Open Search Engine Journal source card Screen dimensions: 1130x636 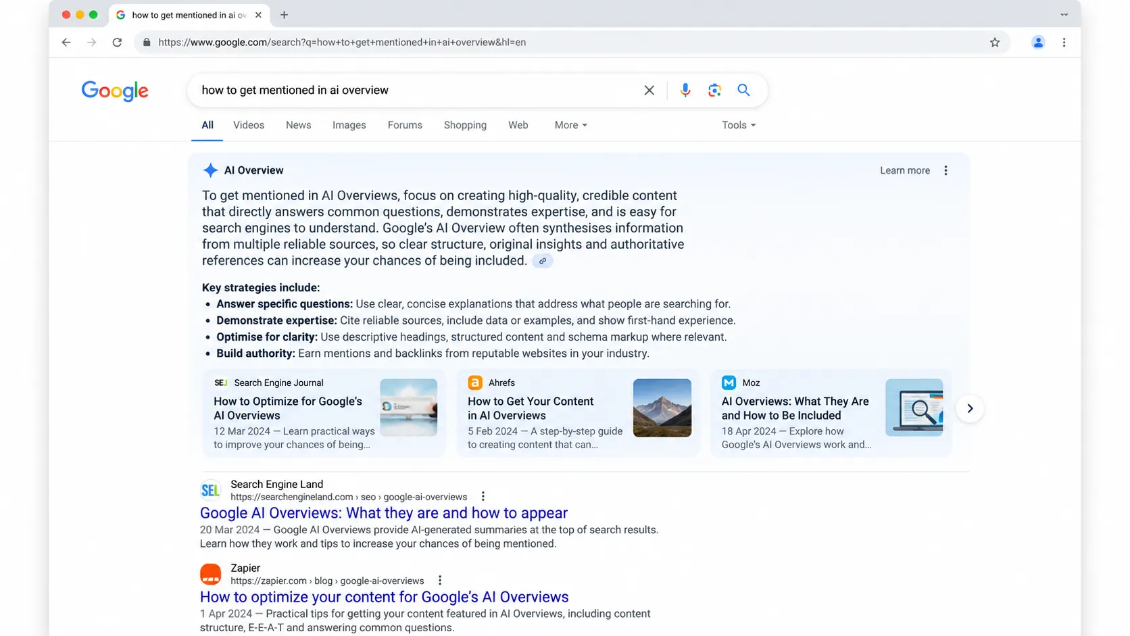pos(324,413)
